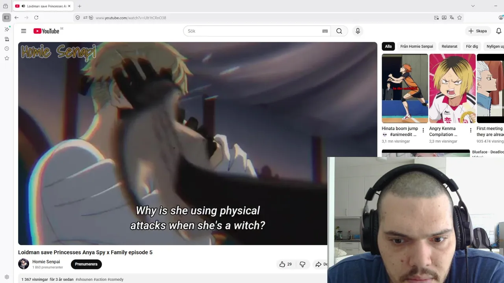
Task: Click the video title Loidman save Princesses Anya
Action: pyautogui.click(x=85, y=252)
